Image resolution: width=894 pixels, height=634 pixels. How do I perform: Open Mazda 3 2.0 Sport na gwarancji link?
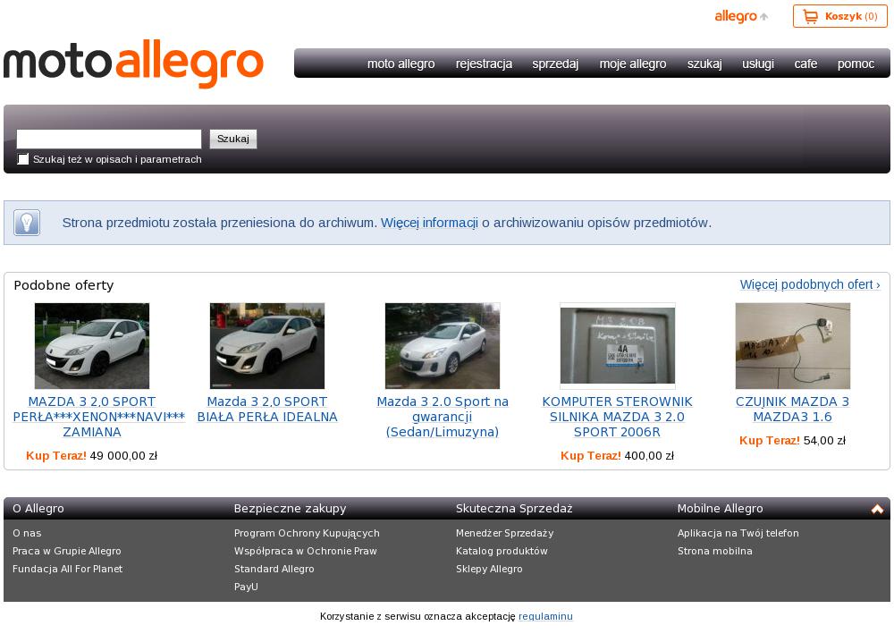[x=443, y=417]
